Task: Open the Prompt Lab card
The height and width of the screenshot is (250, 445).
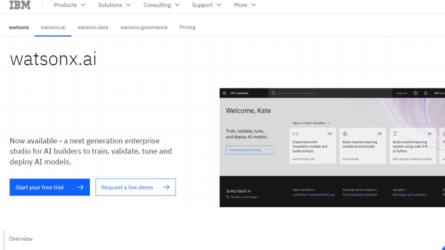Action: coord(313,146)
